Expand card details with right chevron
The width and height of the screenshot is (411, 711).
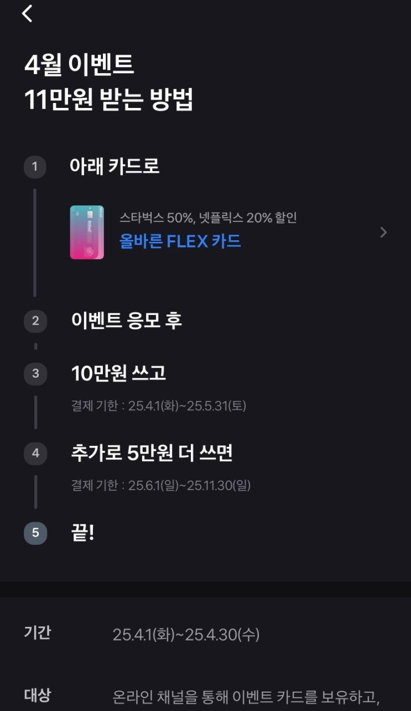(x=383, y=233)
